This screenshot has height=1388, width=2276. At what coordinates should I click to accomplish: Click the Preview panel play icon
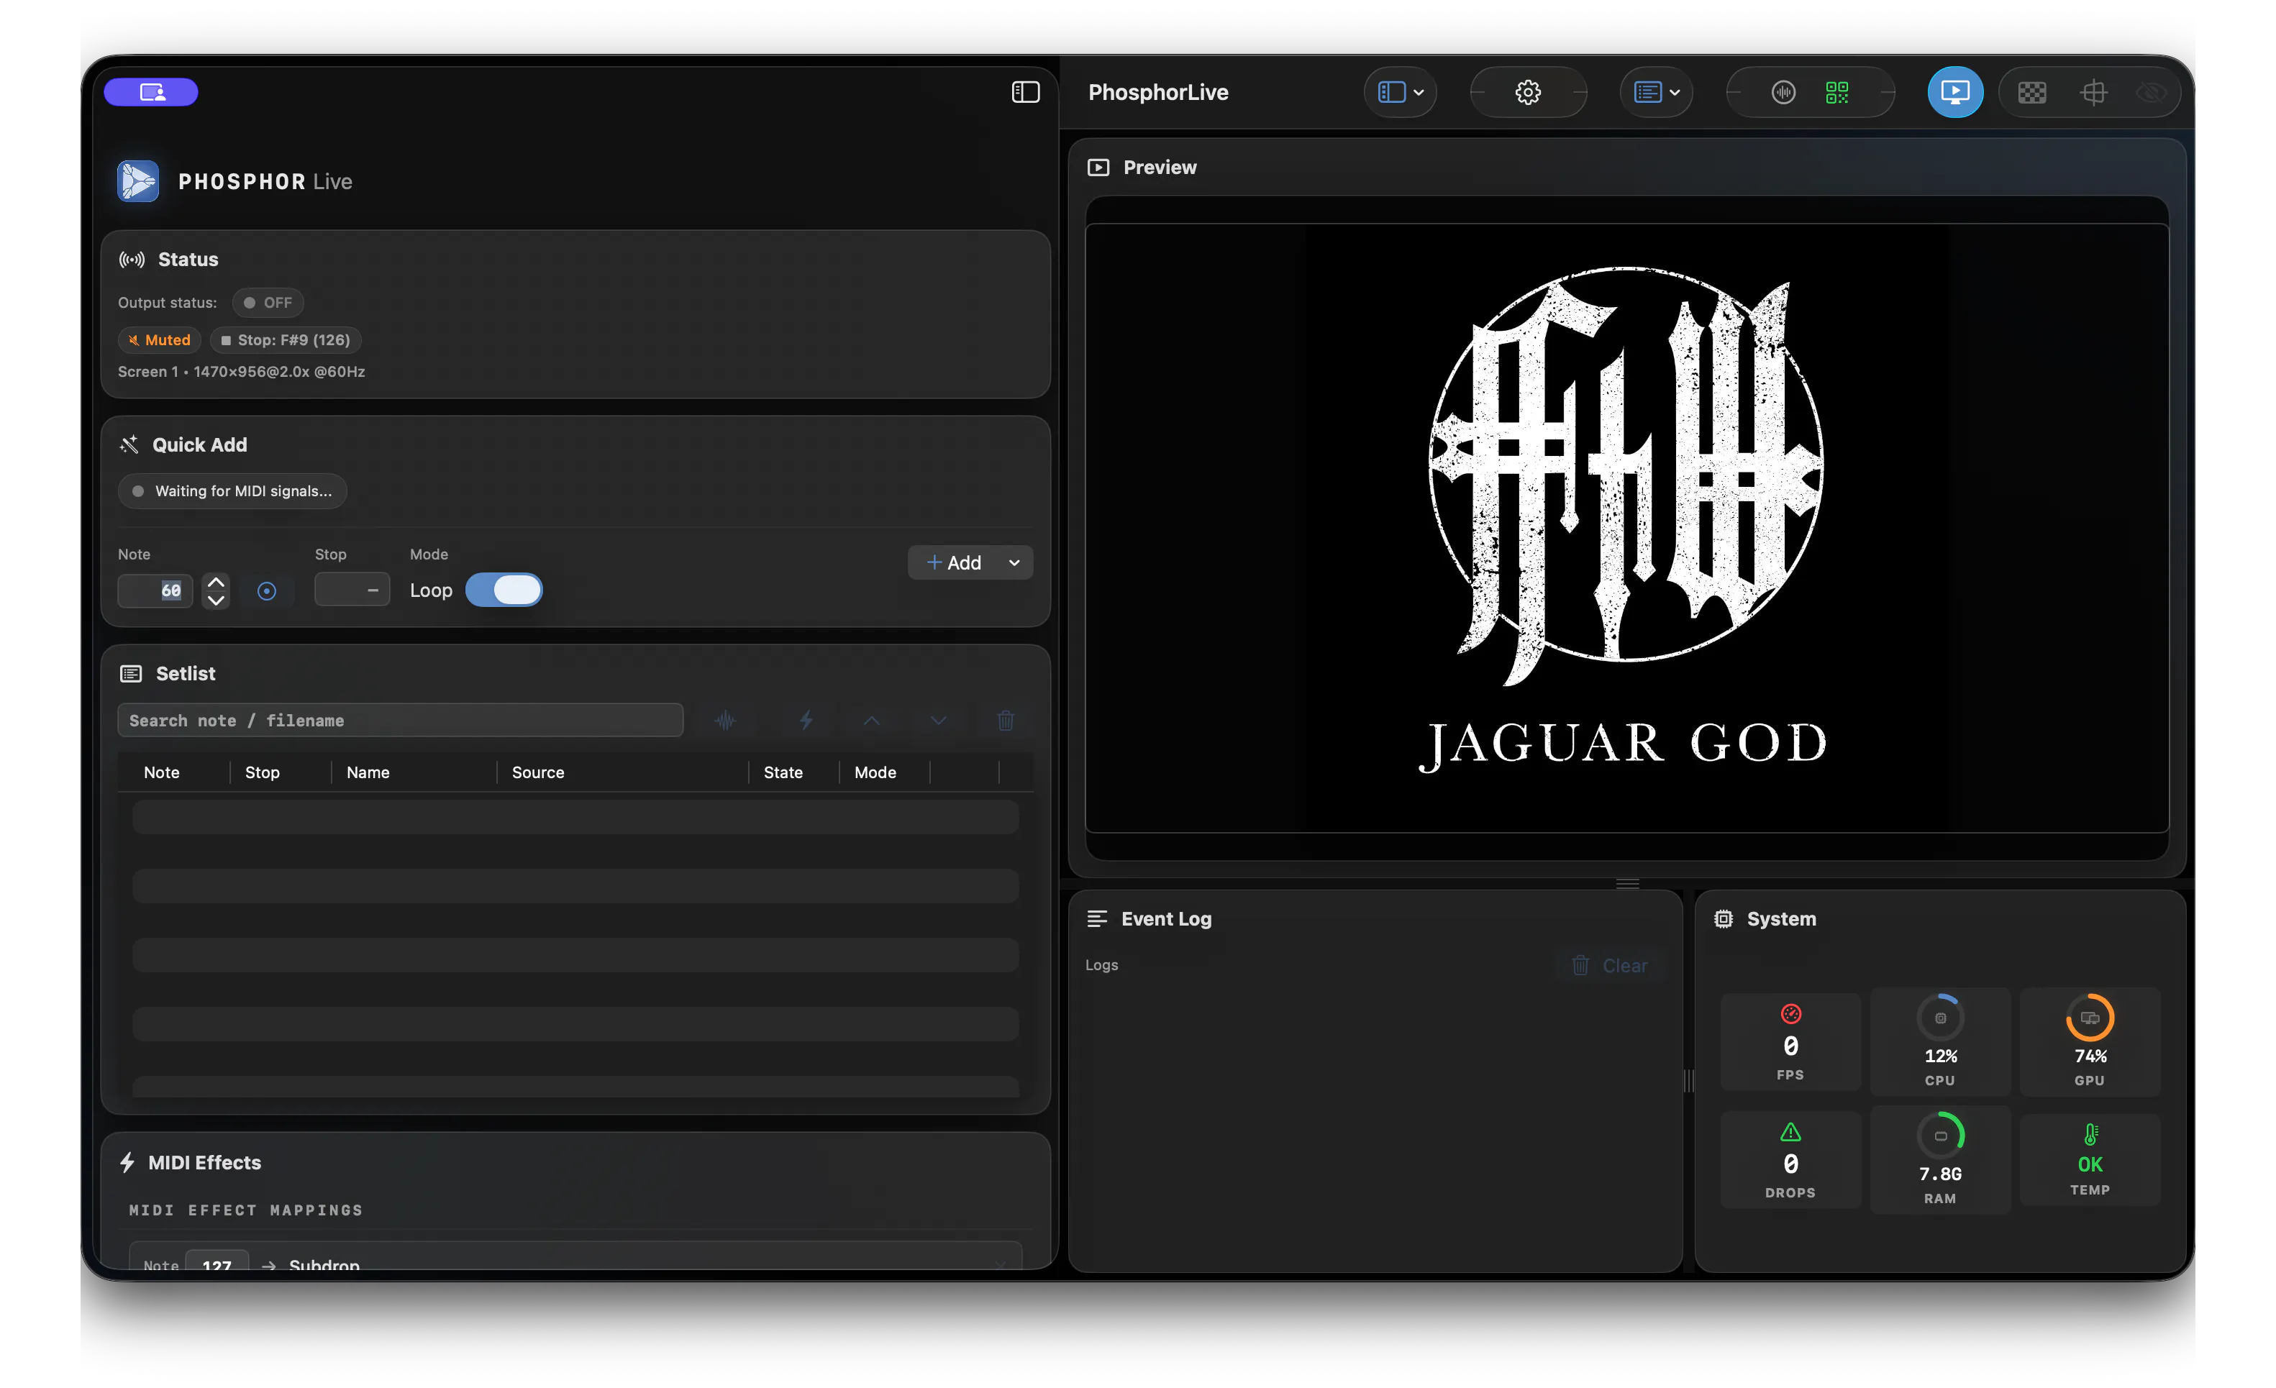tap(1098, 167)
